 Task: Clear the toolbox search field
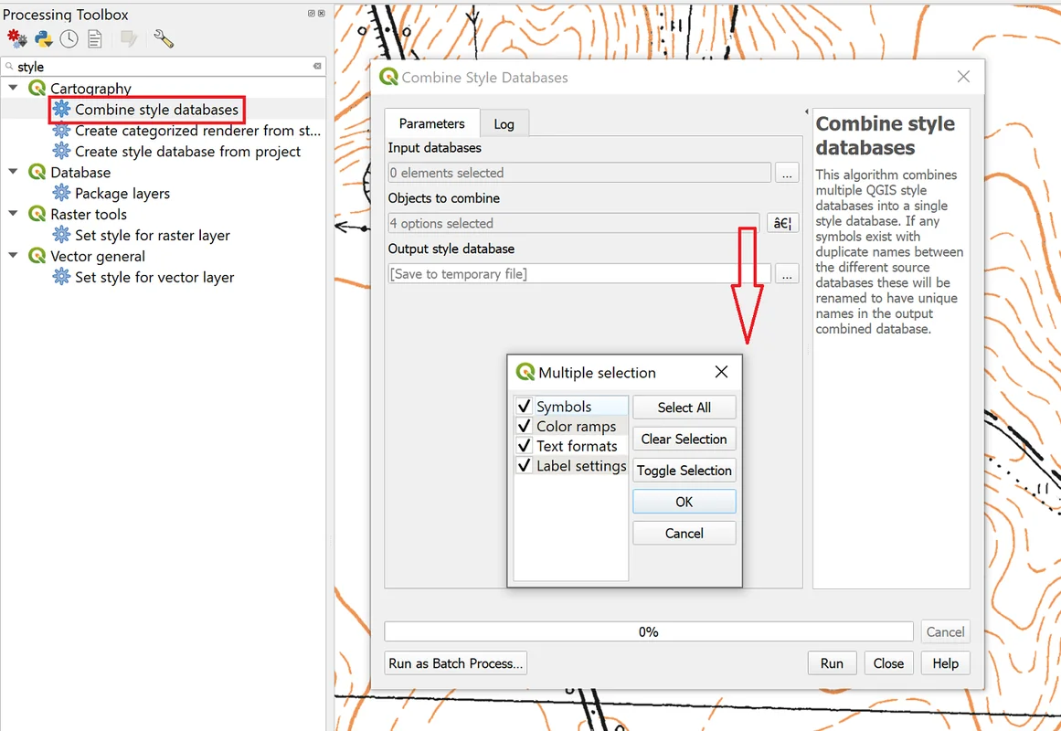pos(317,67)
